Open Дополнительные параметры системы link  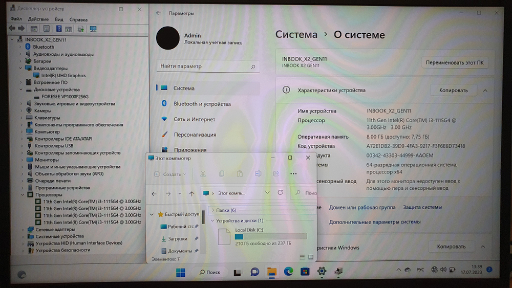[x=375, y=222]
